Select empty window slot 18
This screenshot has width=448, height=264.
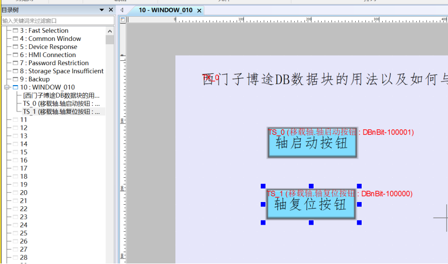pos(24,177)
